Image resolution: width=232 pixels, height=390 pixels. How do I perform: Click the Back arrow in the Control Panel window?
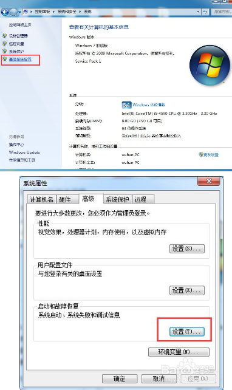click(5, 12)
